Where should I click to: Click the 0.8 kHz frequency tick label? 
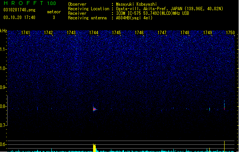pyautogui.click(x=3, y=106)
